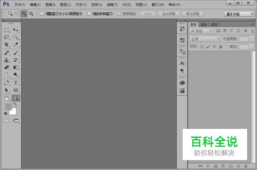The image size is (257, 170).
Task: Switch to the 通道 tab
Action: tap(204, 25)
